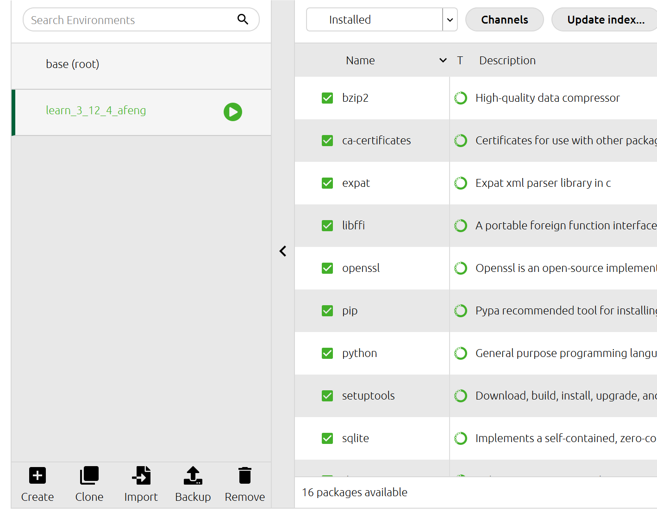Toggle the pip package checkbox
The image size is (657, 523).
pos(327,311)
